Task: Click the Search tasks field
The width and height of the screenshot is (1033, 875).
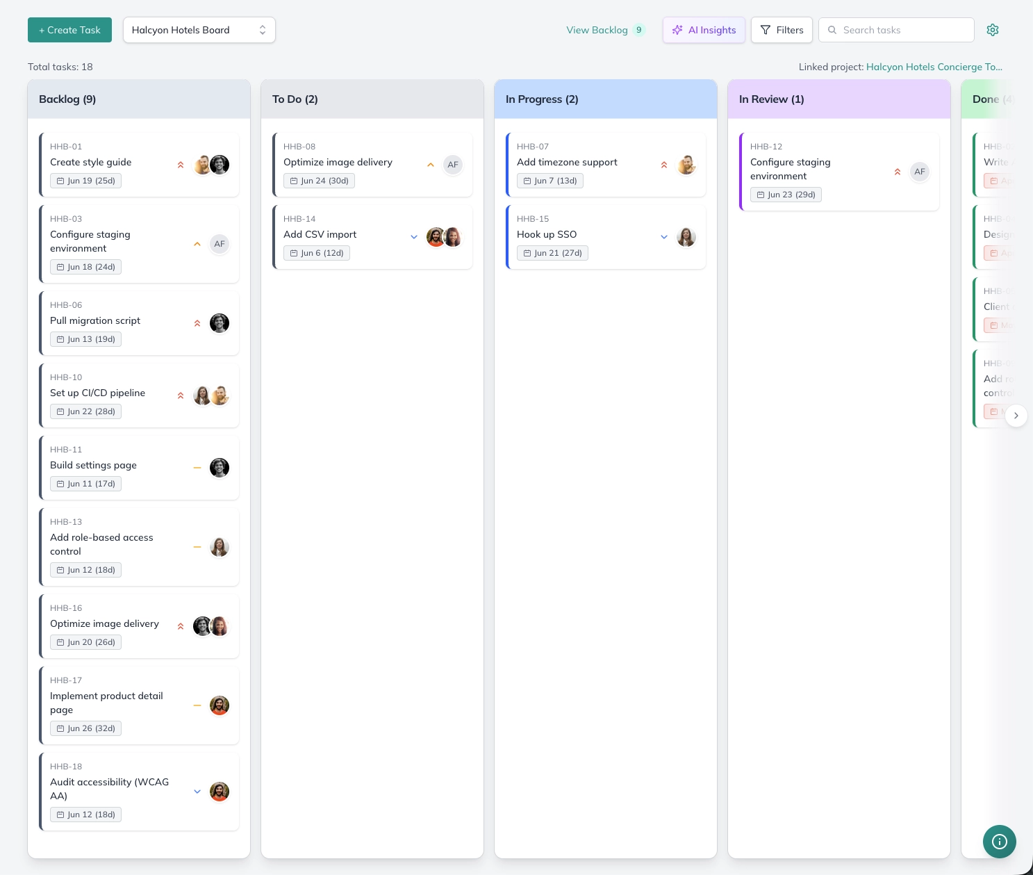Action: 896,30
